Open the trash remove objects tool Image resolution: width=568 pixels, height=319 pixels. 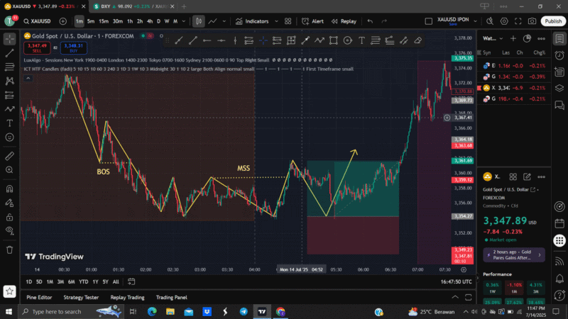tap(10, 250)
